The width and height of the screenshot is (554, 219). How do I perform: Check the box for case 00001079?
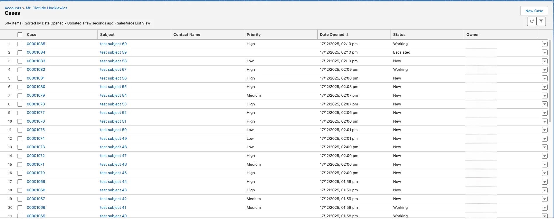(20, 96)
